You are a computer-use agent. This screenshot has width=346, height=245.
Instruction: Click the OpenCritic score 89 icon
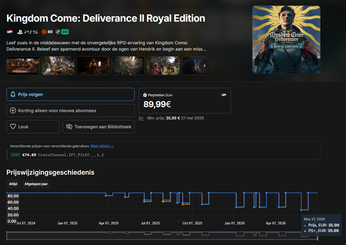pos(44,32)
